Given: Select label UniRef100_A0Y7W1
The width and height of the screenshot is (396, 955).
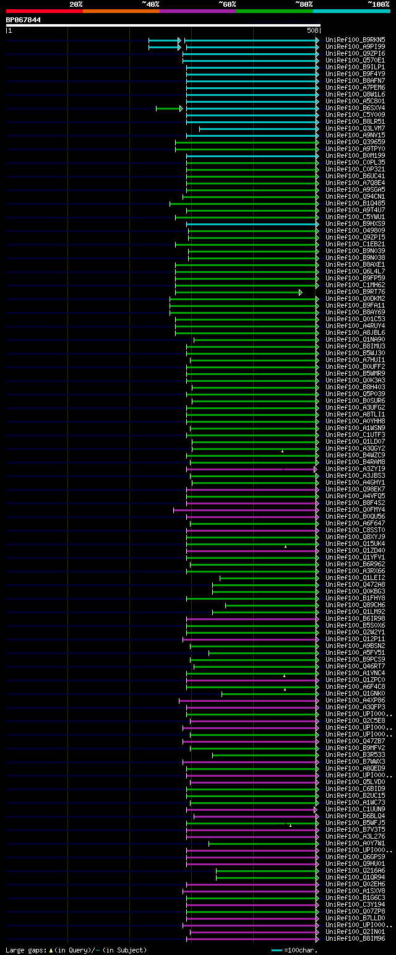Looking at the screenshot, I should (x=355, y=843).
